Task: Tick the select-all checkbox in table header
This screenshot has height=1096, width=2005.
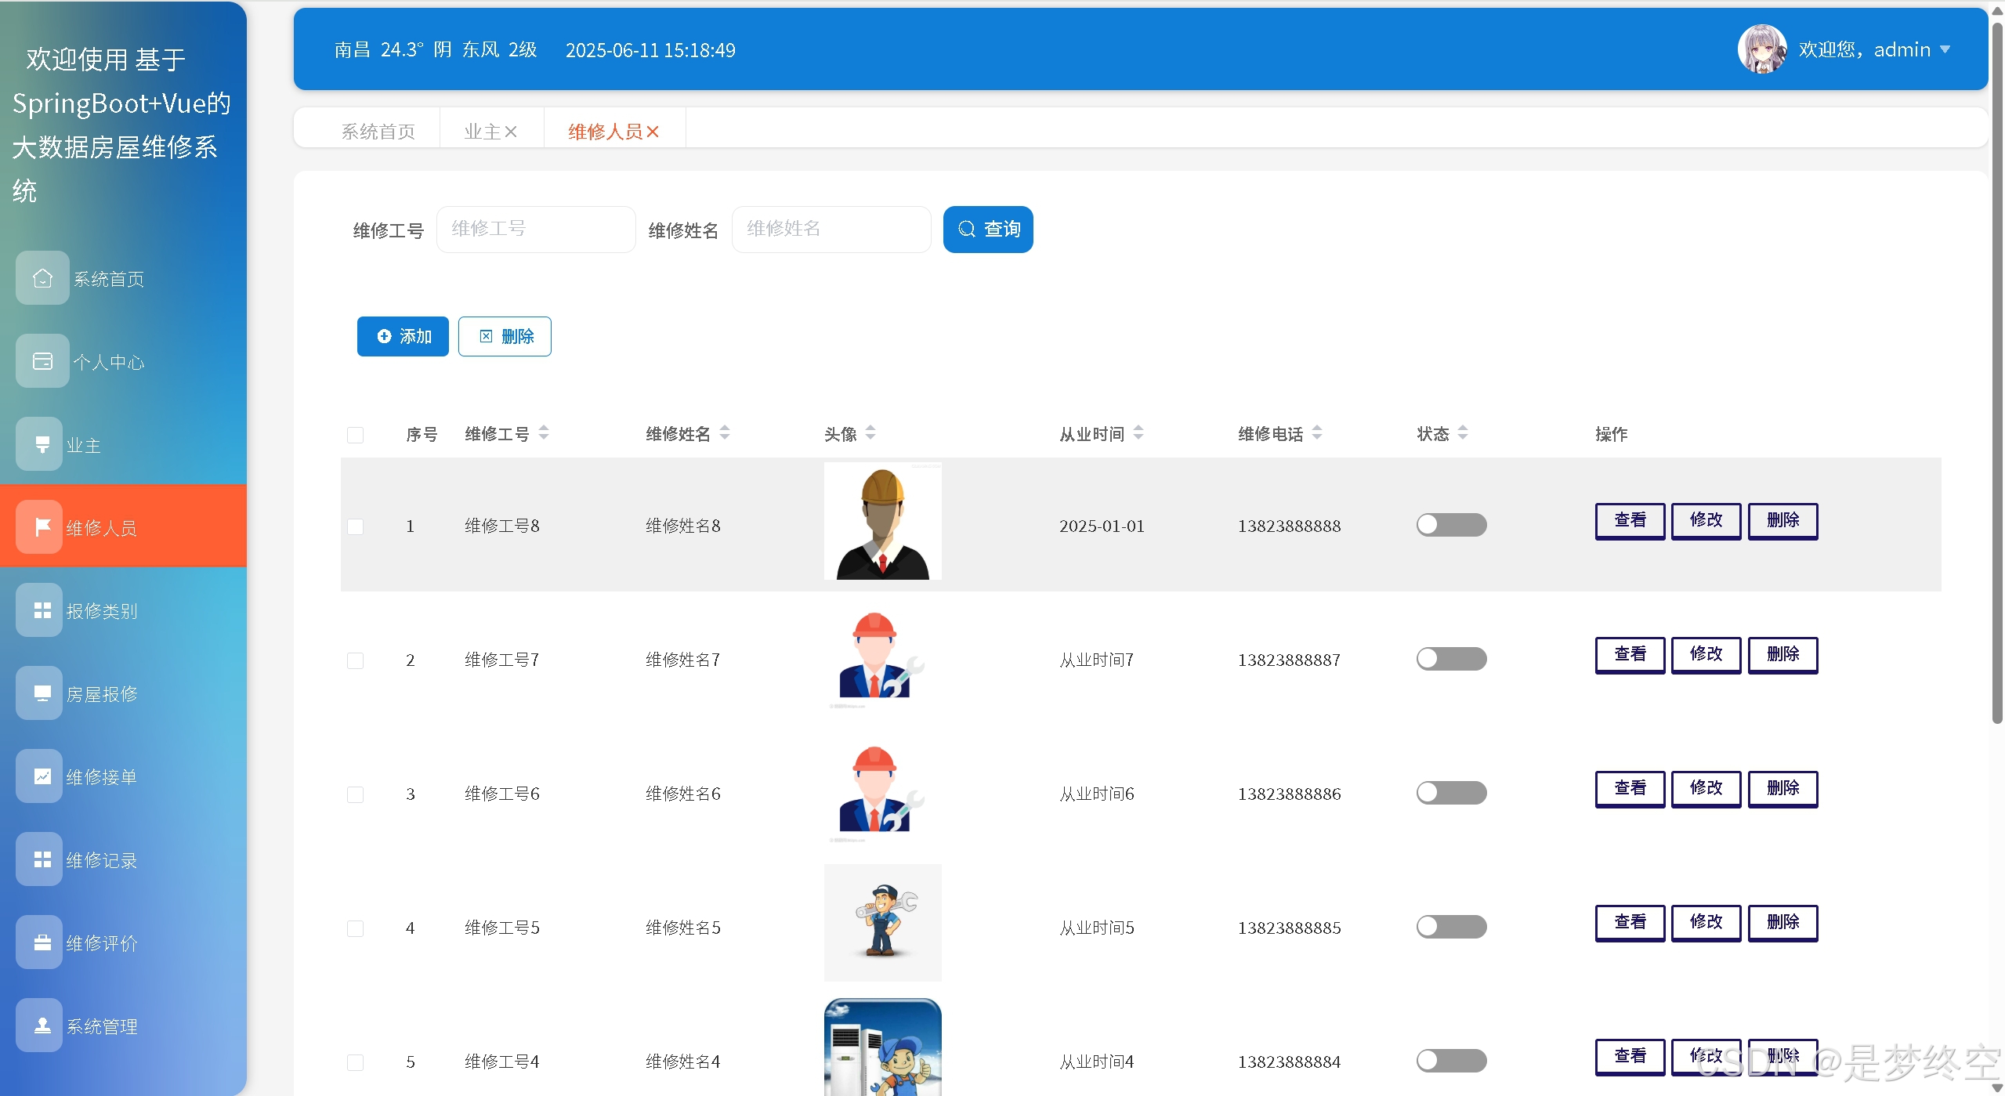Action: pos(355,435)
